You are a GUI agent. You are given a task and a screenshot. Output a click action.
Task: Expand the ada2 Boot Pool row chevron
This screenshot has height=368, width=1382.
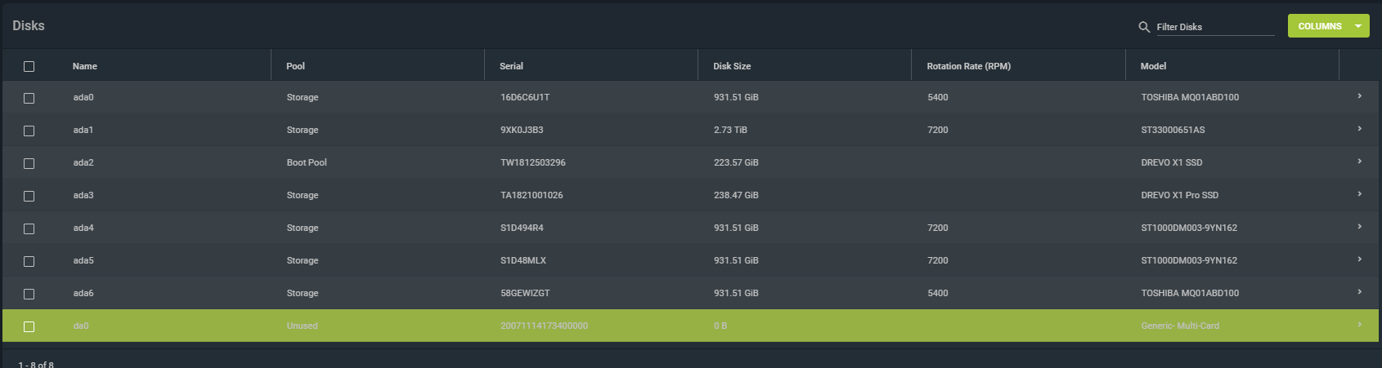click(1359, 162)
